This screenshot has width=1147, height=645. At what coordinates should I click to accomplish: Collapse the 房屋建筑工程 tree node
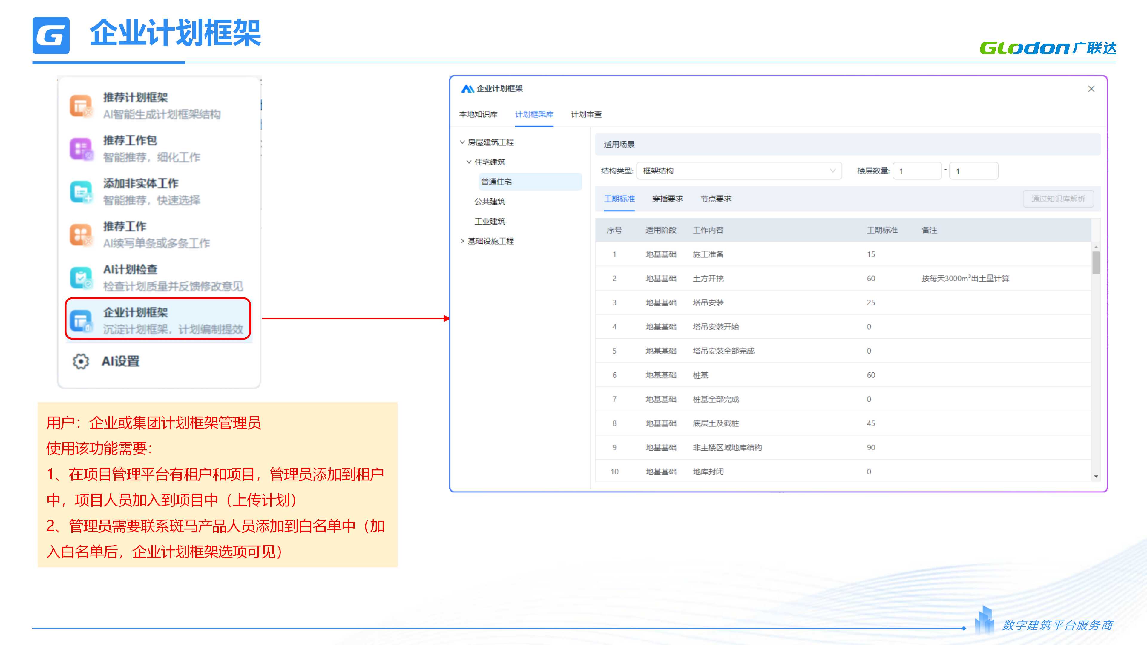coord(462,142)
